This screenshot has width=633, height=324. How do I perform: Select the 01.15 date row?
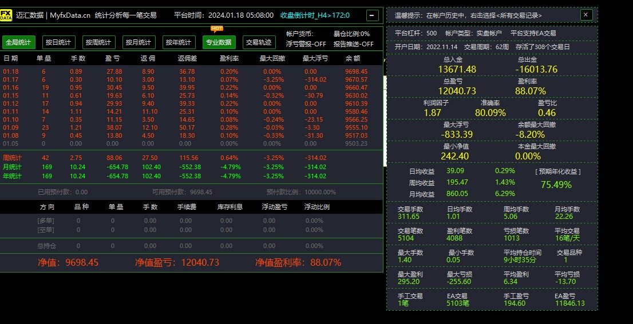pos(191,95)
